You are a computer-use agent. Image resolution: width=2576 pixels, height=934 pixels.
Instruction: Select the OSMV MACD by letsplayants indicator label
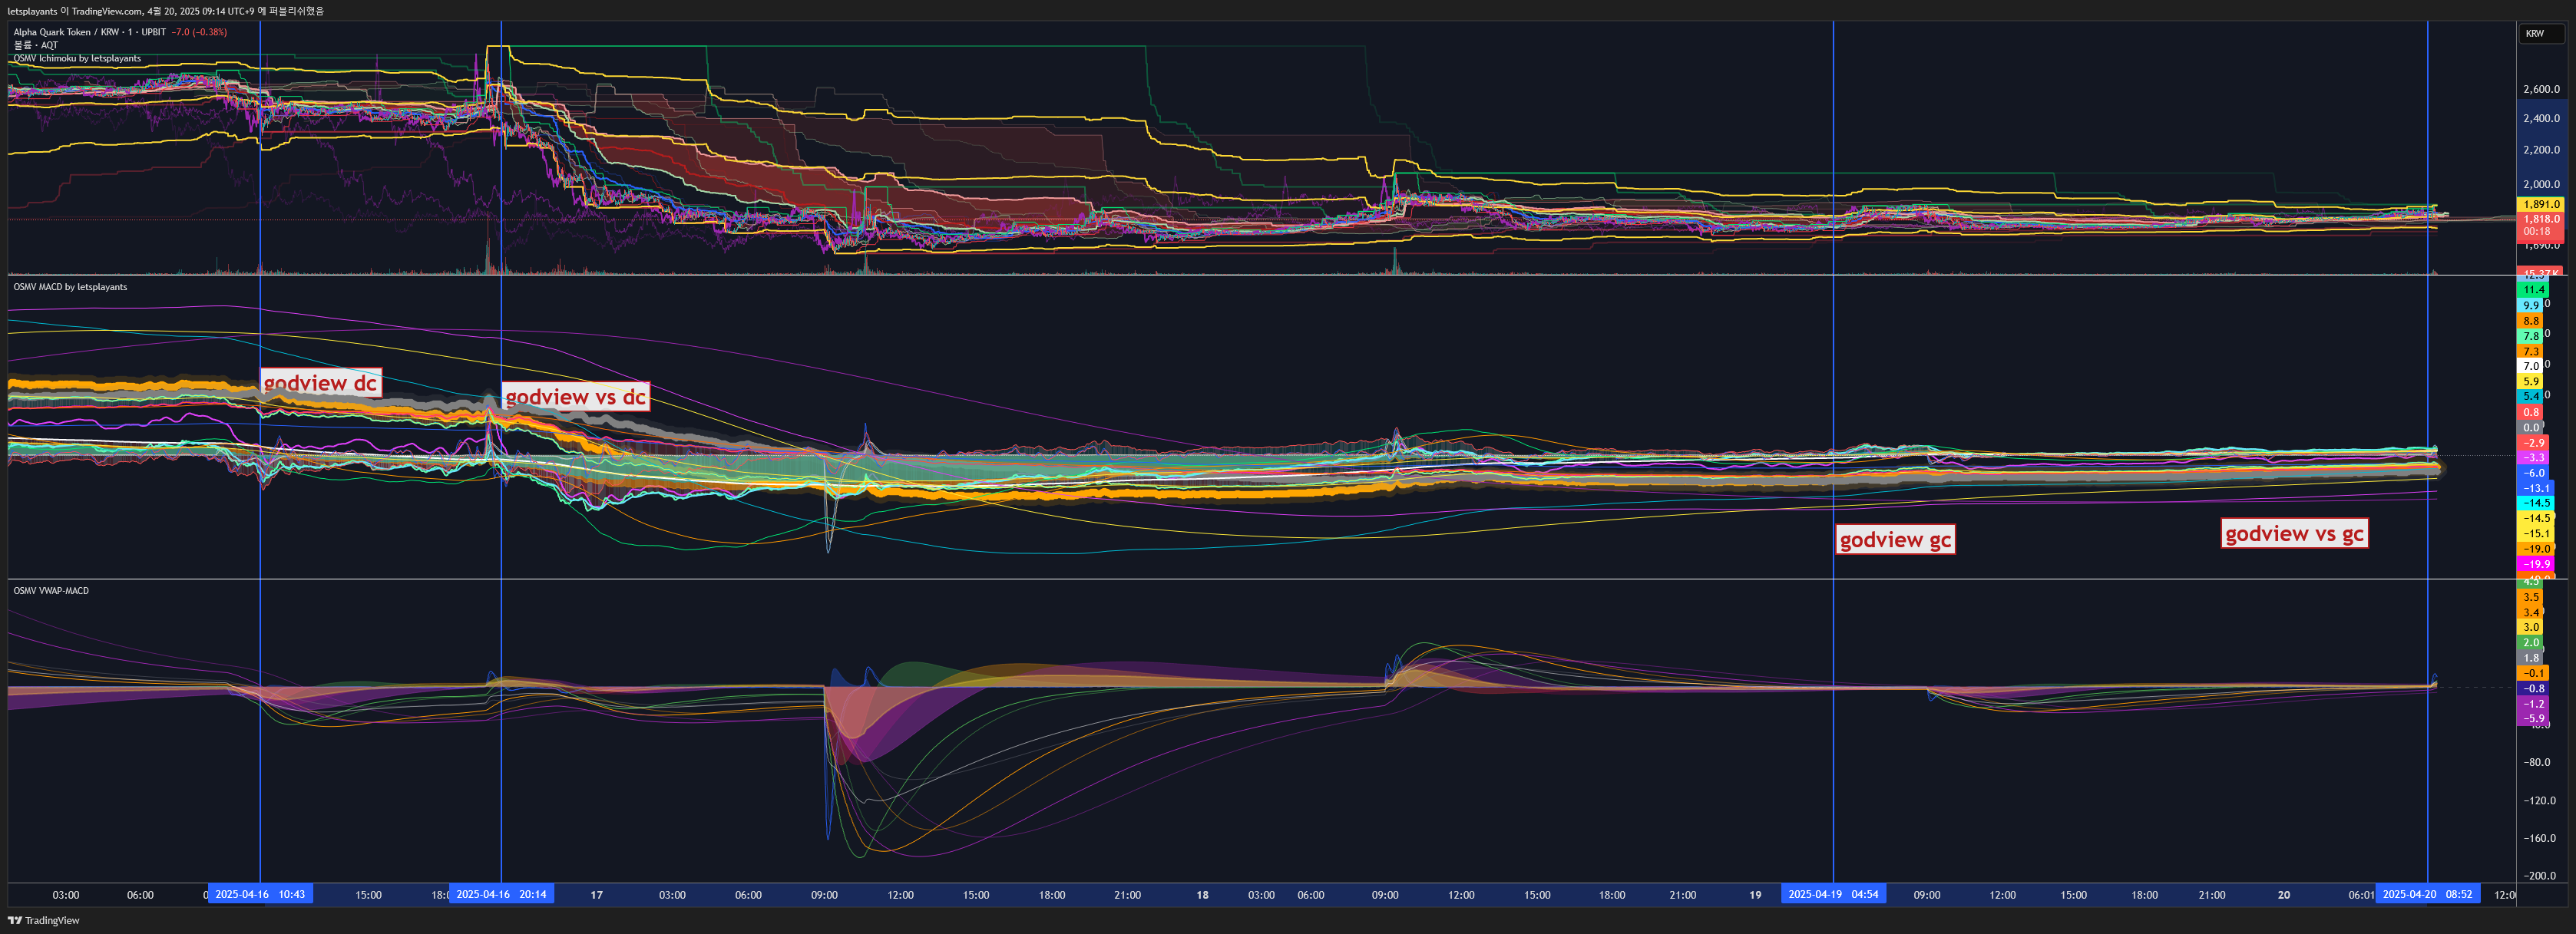[70, 287]
